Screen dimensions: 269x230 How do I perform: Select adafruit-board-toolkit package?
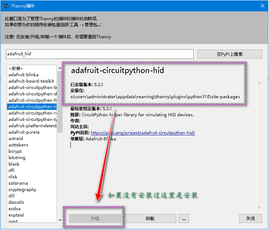pos(31,81)
